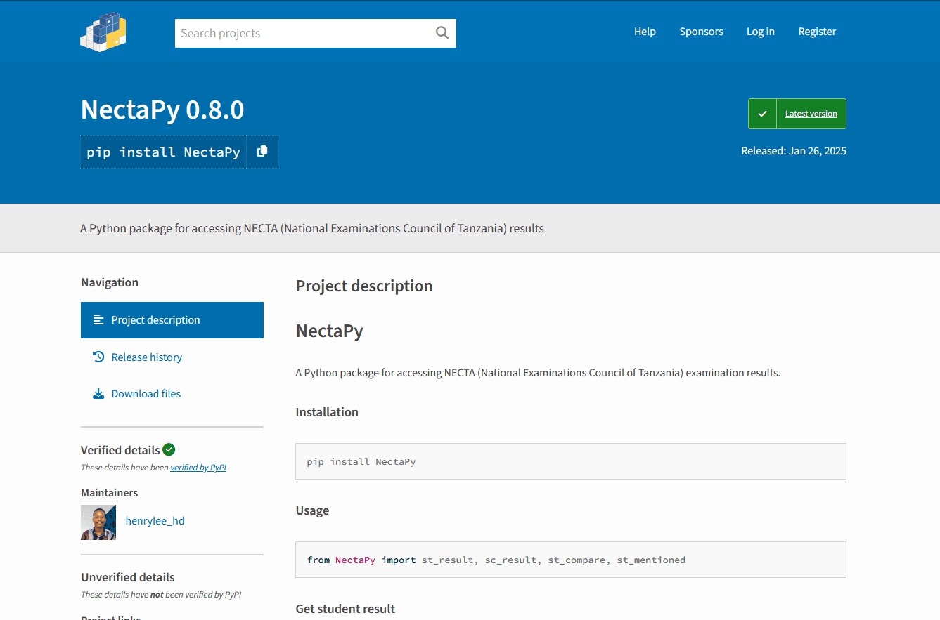Click the maintainer's avatar thumbnail
This screenshot has width=940, height=620.
[98, 522]
